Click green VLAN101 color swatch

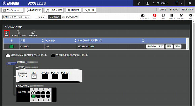point(12,46)
